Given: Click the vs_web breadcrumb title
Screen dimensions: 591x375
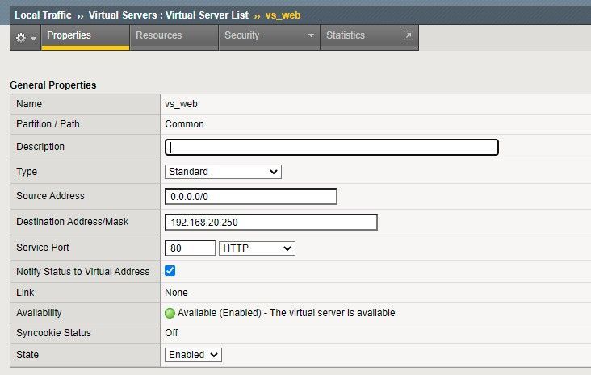Looking at the screenshot, I should pyautogui.click(x=283, y=15).
